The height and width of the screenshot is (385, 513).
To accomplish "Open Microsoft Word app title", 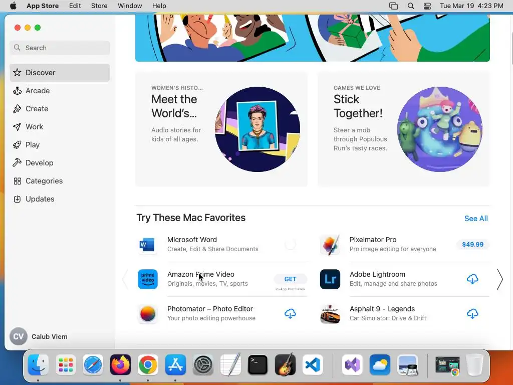I will 192,240.
